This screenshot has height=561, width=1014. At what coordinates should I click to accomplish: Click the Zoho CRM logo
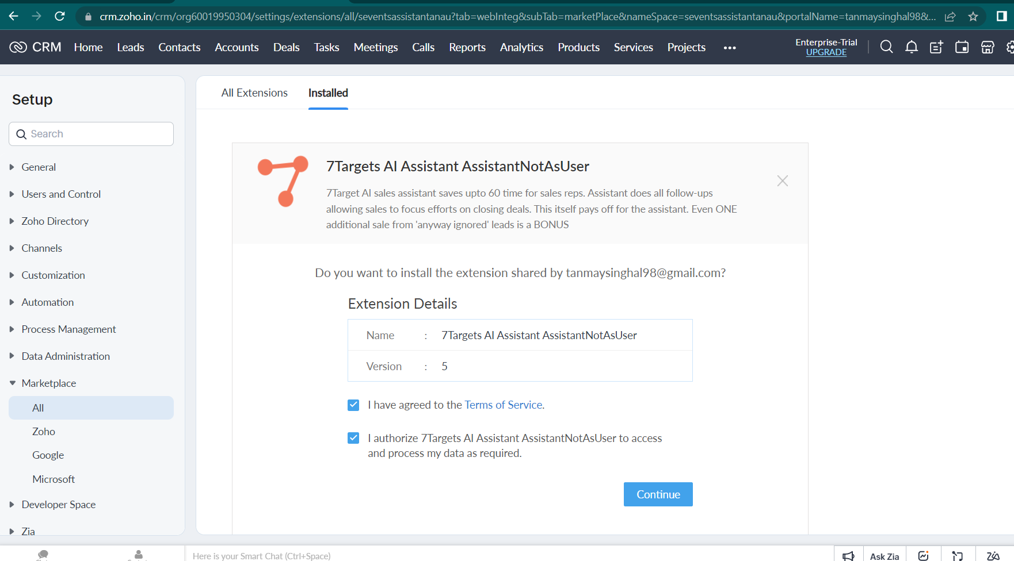36,47
